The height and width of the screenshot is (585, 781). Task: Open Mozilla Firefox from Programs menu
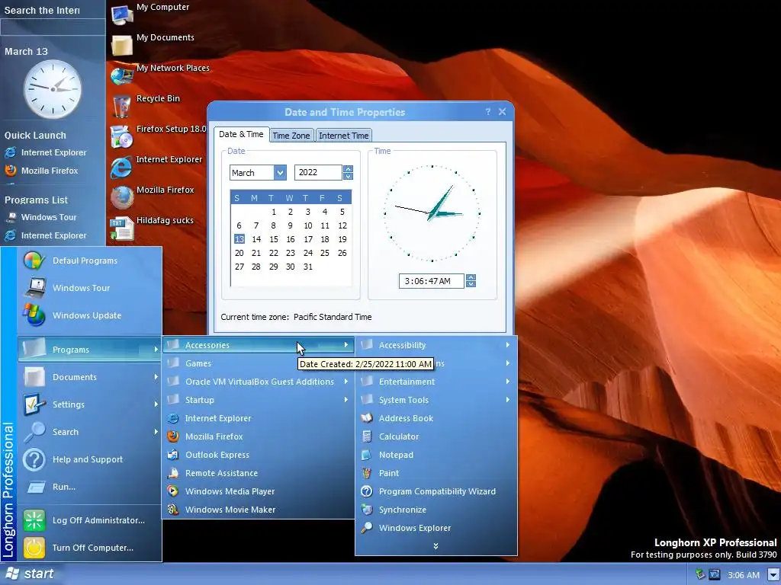point(258,436)
